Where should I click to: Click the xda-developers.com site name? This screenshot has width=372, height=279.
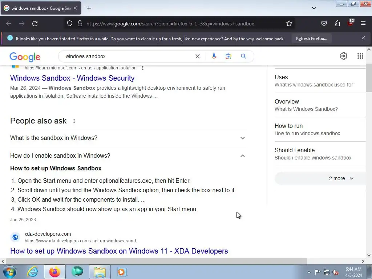[48, 234]
